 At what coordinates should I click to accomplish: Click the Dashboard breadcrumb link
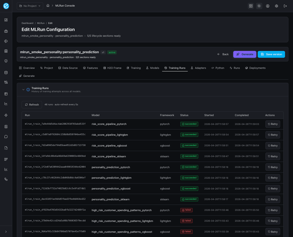pos(27,23)
